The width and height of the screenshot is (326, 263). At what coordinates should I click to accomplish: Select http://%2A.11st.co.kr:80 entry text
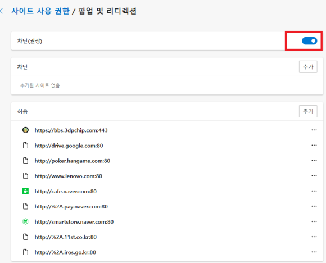tap(66, 237)
